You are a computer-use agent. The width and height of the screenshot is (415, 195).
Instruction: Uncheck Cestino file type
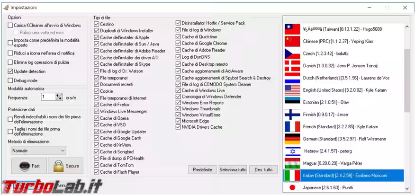pyautogui.click(x=96, y=24)
